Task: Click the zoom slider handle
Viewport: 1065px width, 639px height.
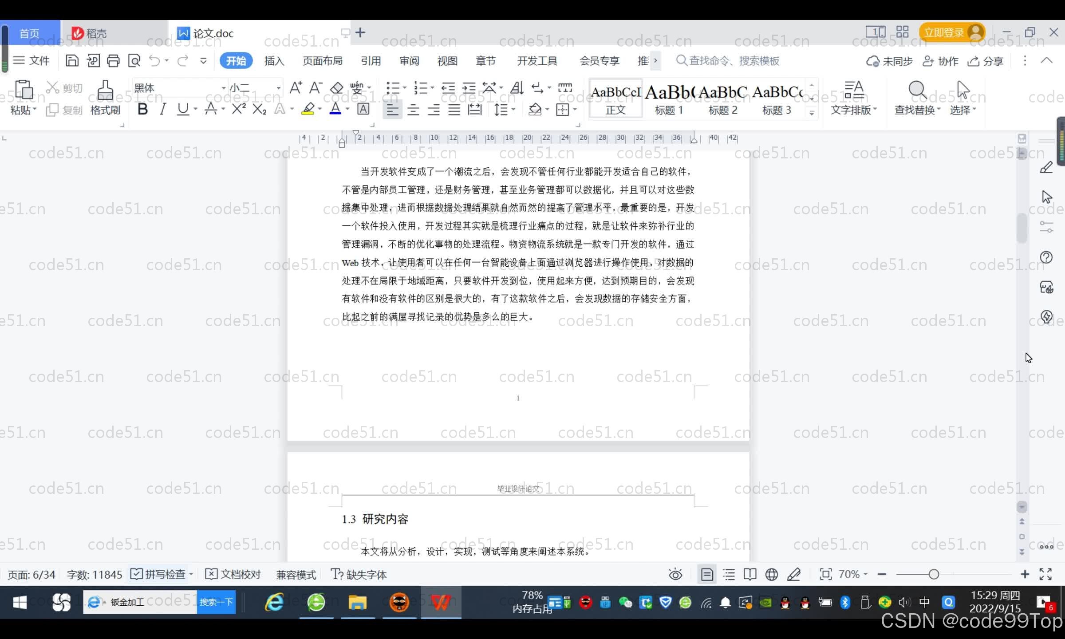Action: (934, 574)
